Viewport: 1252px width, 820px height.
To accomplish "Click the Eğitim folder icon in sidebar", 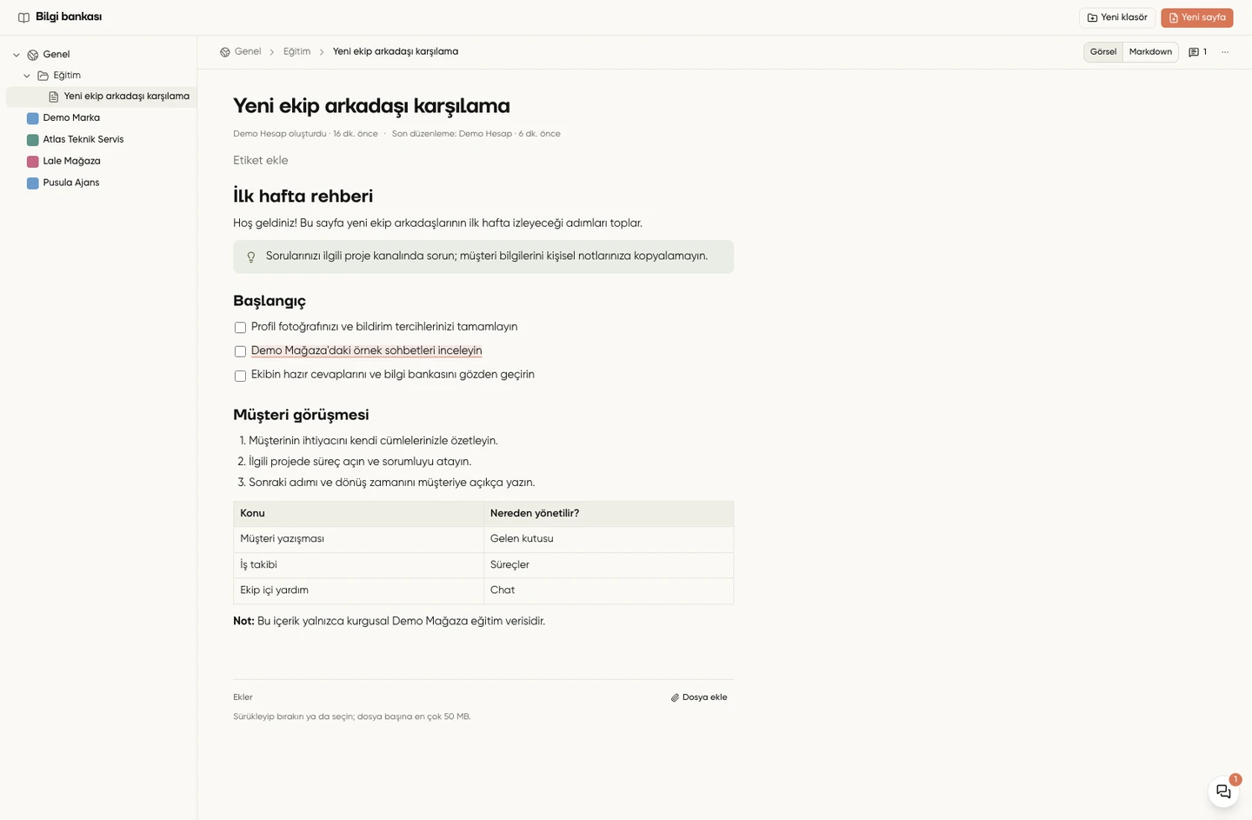I will point(43,76).
